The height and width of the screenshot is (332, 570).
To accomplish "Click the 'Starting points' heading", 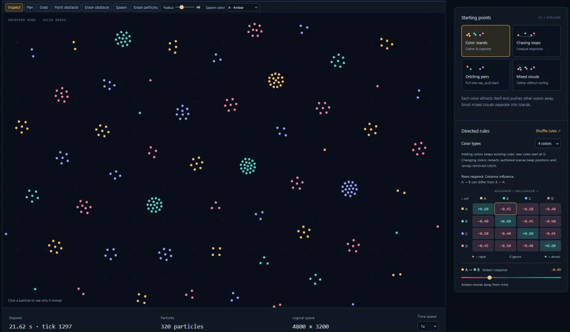I will pyautogui.click(x=476, y=17).
